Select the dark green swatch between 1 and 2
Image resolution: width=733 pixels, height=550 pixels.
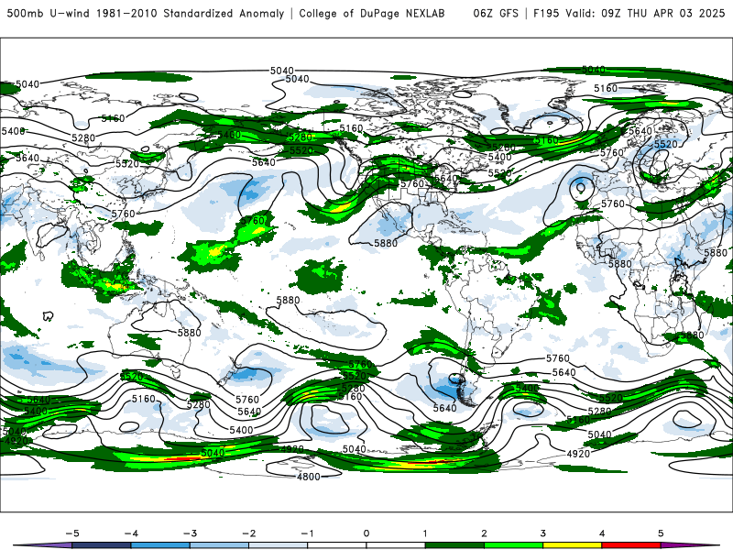pos(454,545)
